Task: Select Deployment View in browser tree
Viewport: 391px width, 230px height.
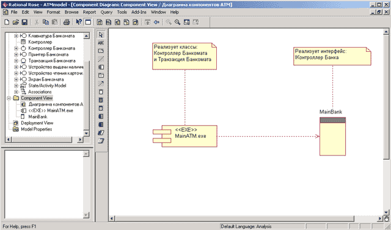Action: [37, 123]
